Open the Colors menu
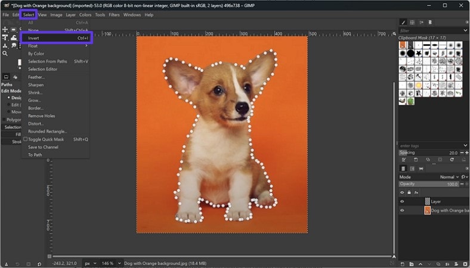 pos(85,15)
